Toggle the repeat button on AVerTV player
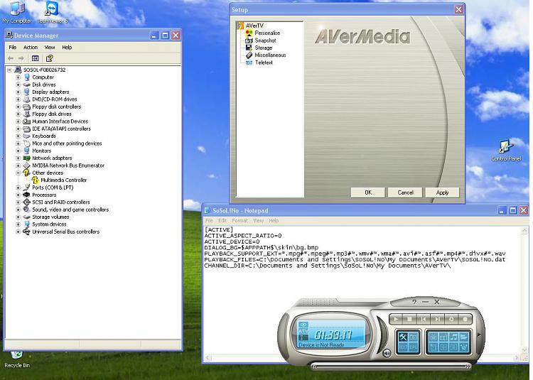The width and height of the screenshot is (533, 380). [x=451, y=319]
